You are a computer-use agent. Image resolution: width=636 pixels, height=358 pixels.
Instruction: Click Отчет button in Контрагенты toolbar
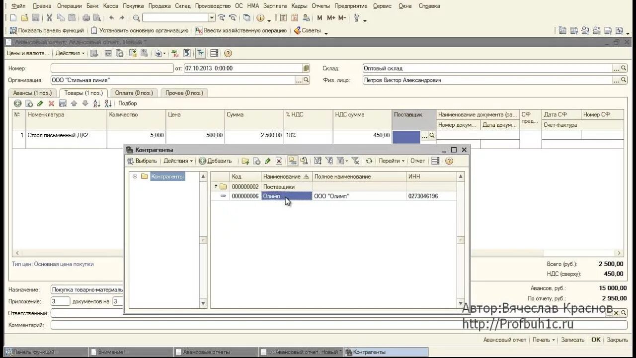click(x=418, y=161)
